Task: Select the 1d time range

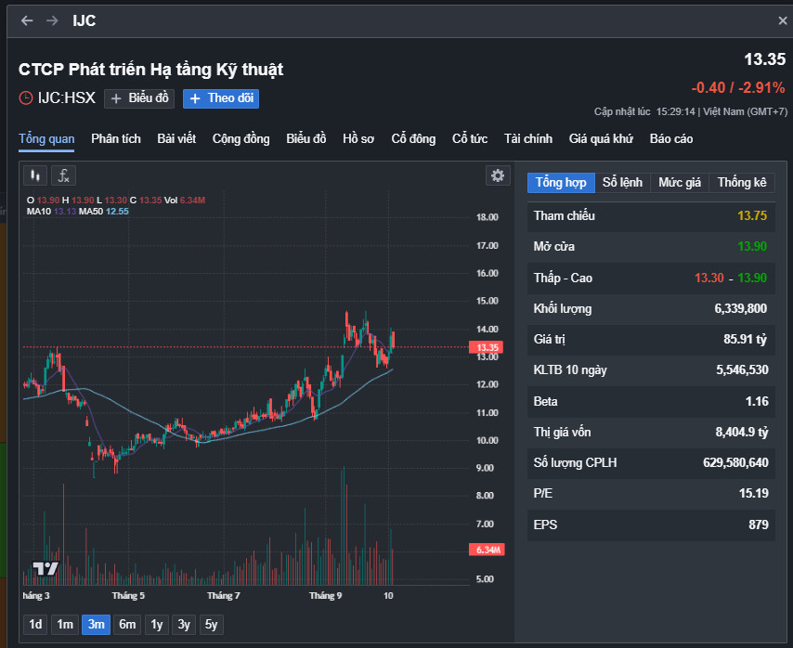Action: [x=35, y=625]
